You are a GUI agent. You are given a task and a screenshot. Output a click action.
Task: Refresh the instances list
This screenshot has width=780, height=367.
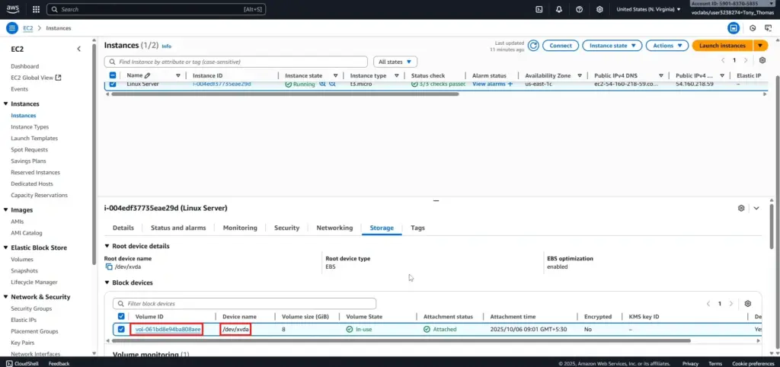coord(534,46)
